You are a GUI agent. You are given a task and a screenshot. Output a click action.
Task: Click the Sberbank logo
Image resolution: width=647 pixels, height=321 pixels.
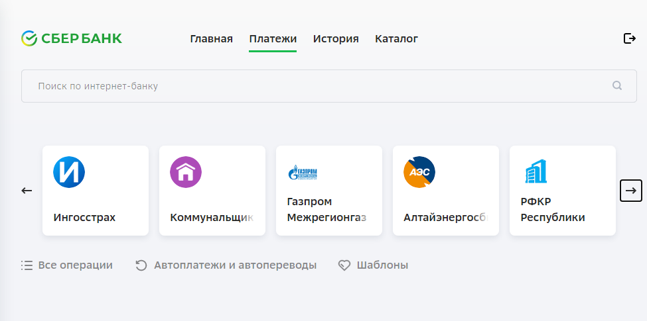click(x=72, y=38)
